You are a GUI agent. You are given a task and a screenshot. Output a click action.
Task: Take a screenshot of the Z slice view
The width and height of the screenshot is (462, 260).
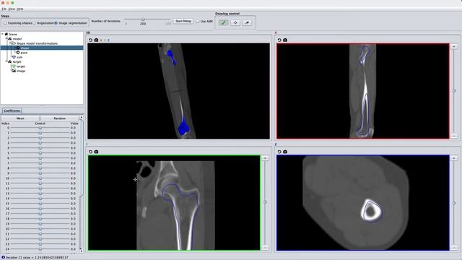(285, 152)
